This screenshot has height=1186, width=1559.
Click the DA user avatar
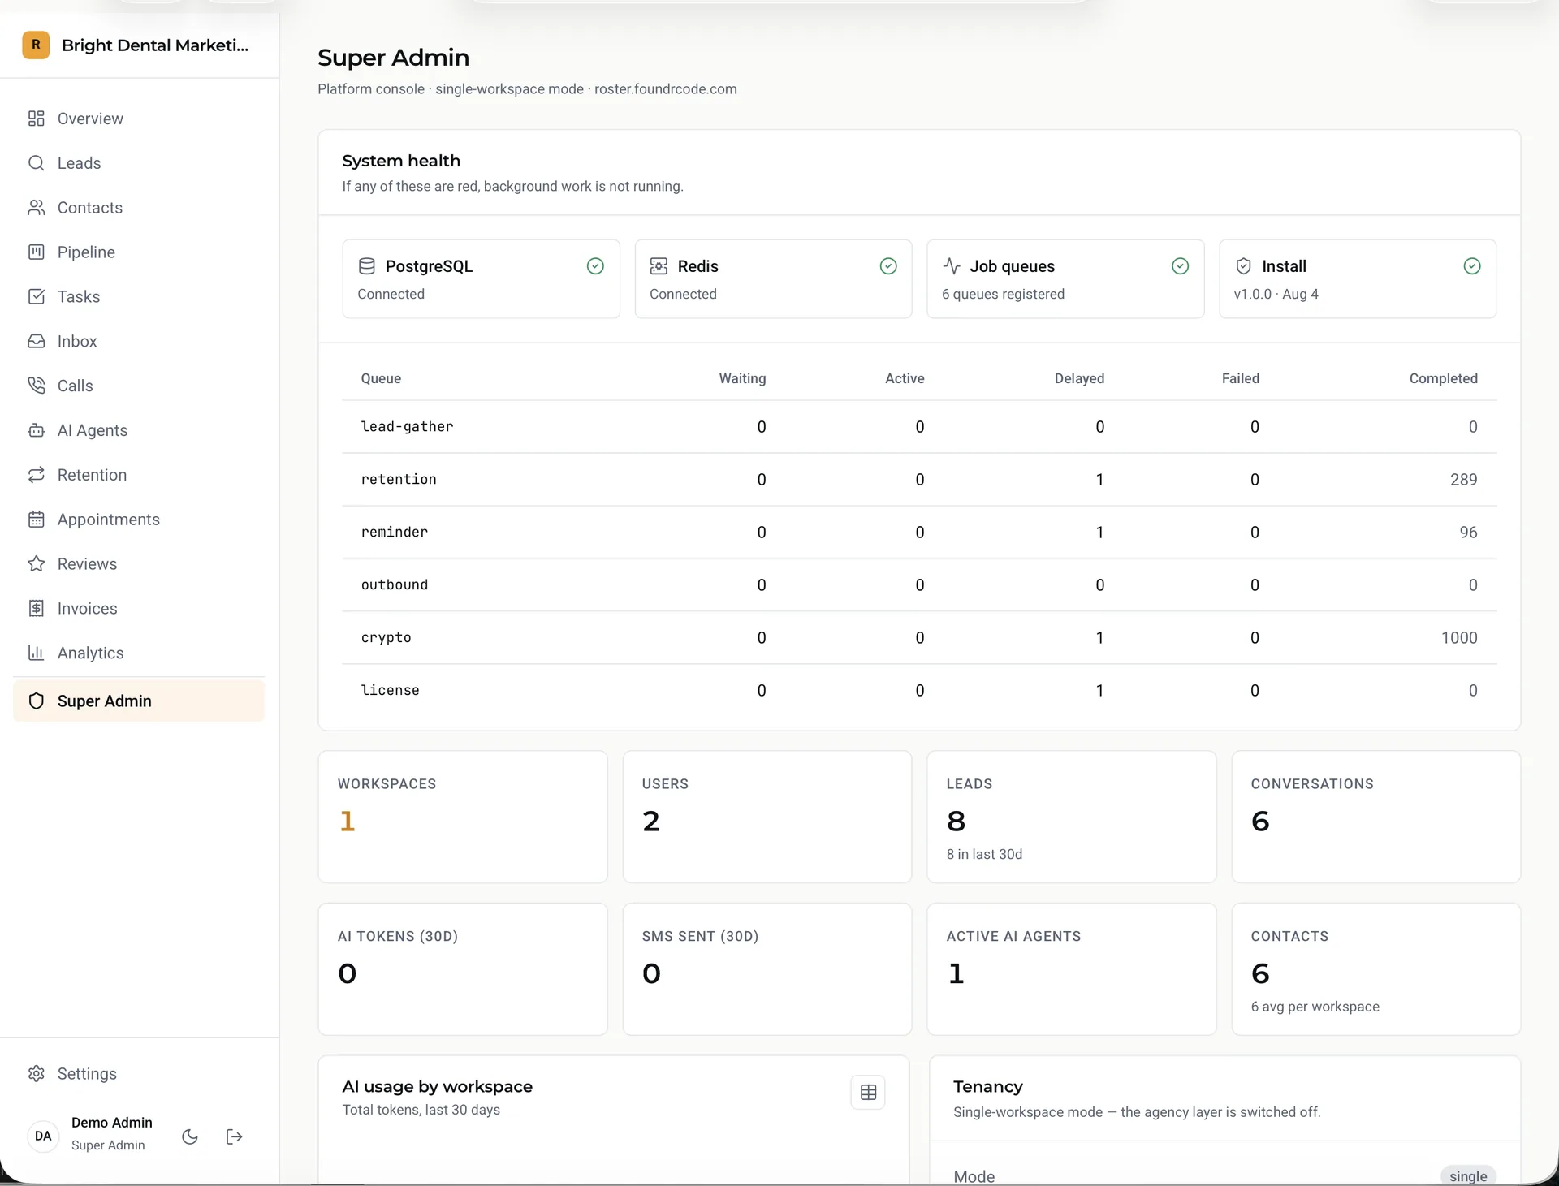click(43, 1136)
